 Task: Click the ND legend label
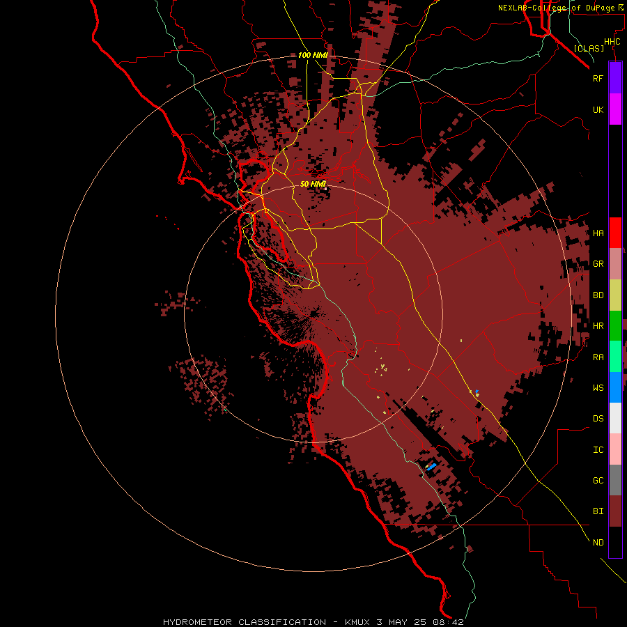598,543
